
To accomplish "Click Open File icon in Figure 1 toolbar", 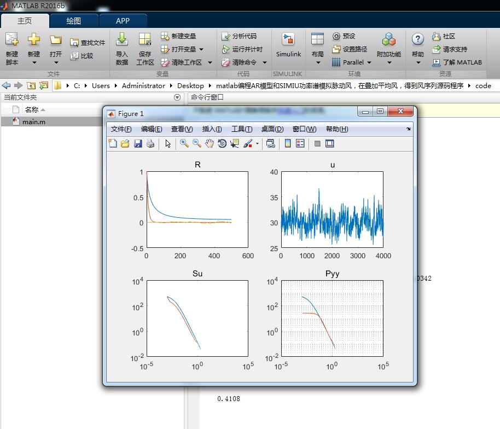I will (x=125, y=143).
